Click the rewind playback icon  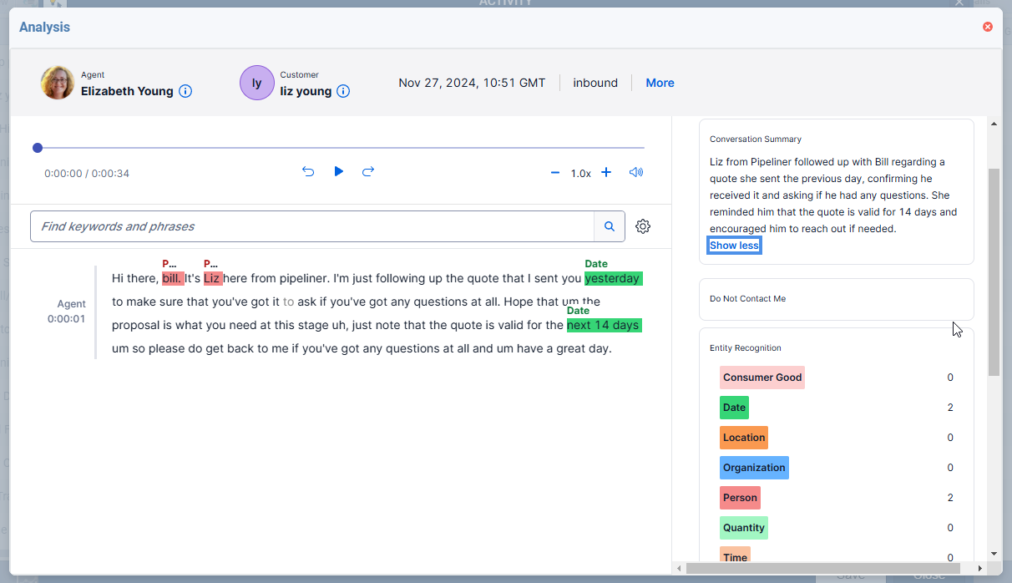pos(308,171)
